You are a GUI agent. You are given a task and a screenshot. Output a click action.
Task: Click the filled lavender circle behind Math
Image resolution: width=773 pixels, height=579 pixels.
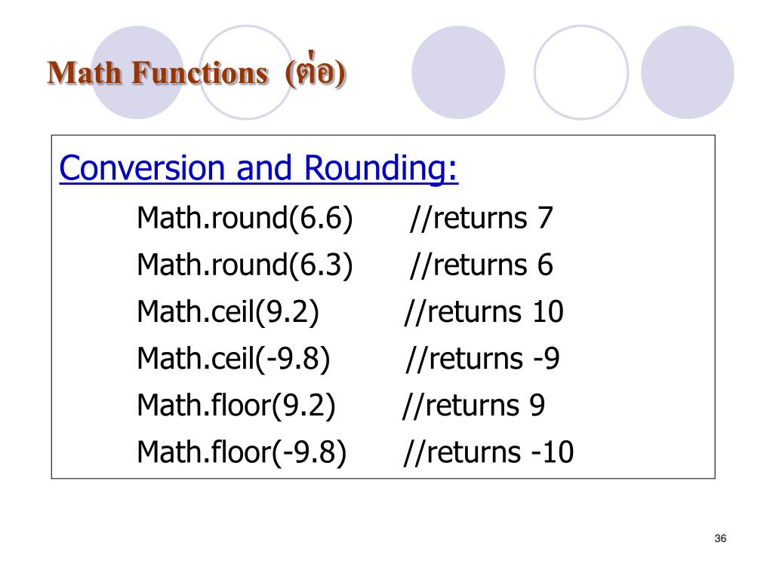point(137,72)
